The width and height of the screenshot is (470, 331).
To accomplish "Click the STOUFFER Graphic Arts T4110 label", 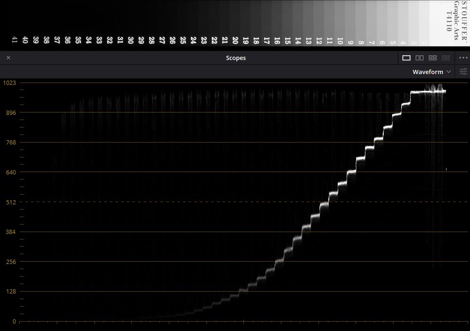I will click(456, 20).
